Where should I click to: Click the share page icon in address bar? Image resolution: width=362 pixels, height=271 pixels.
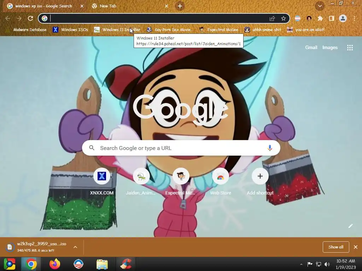(272, 18)
